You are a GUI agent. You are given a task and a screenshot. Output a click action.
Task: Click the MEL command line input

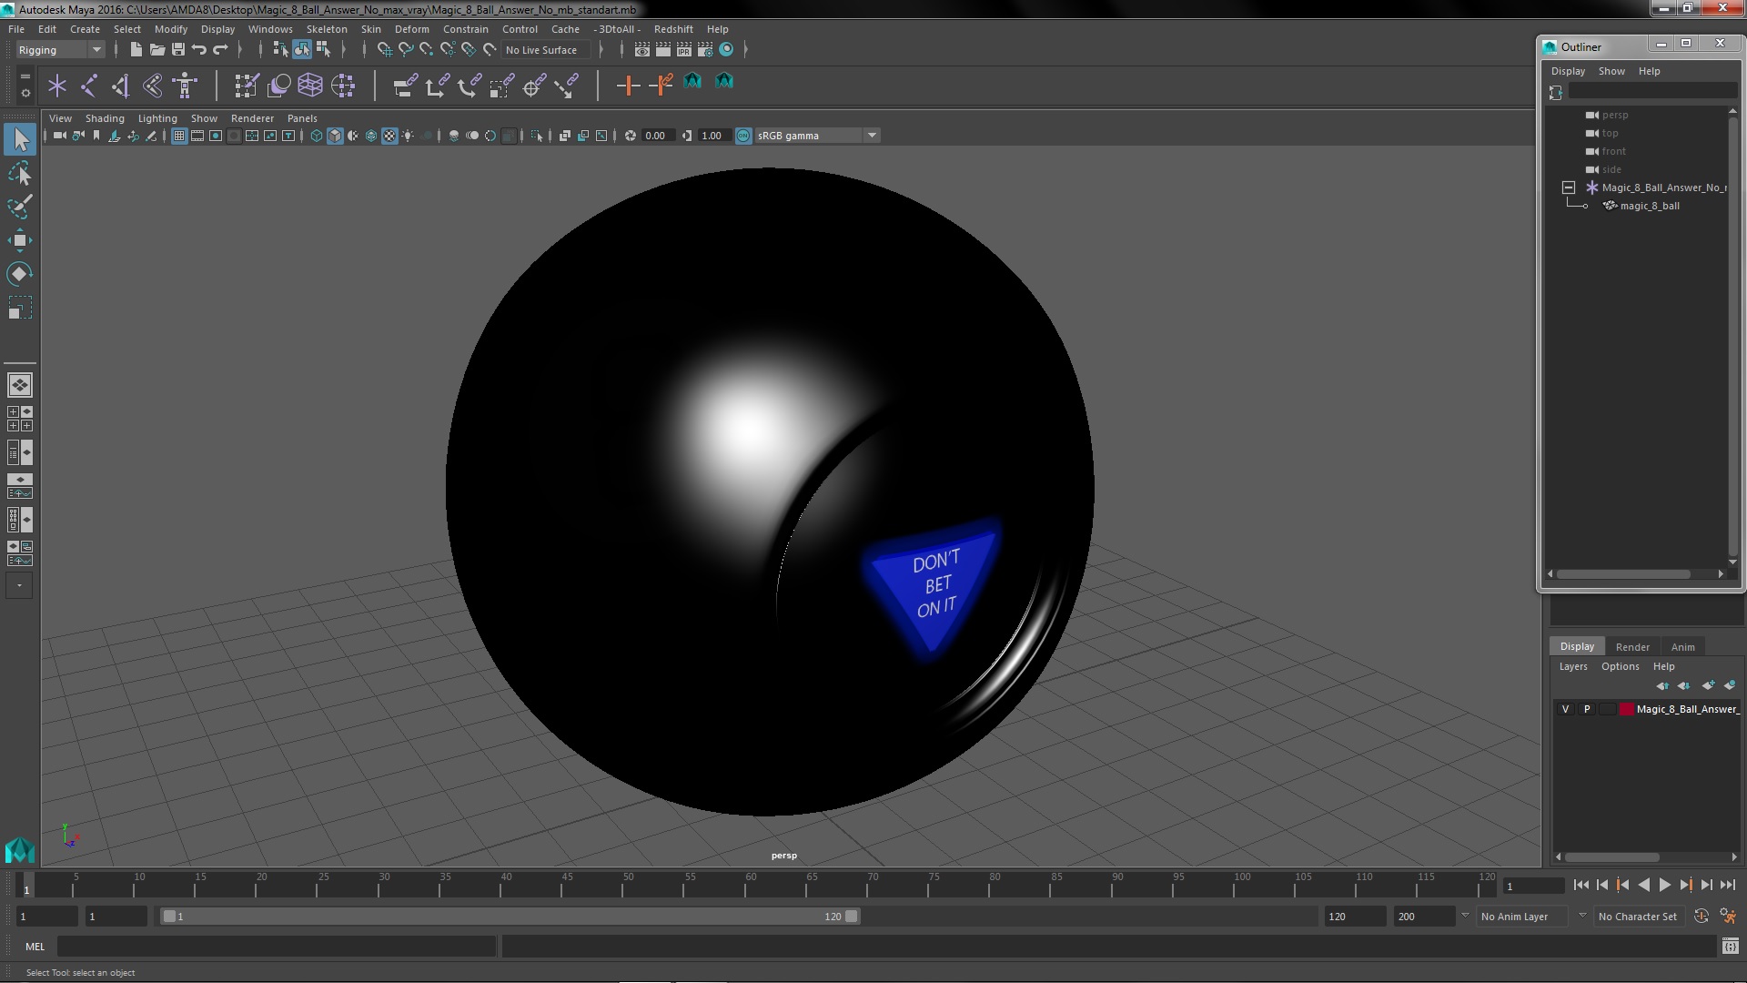click(x=276, y=947)
